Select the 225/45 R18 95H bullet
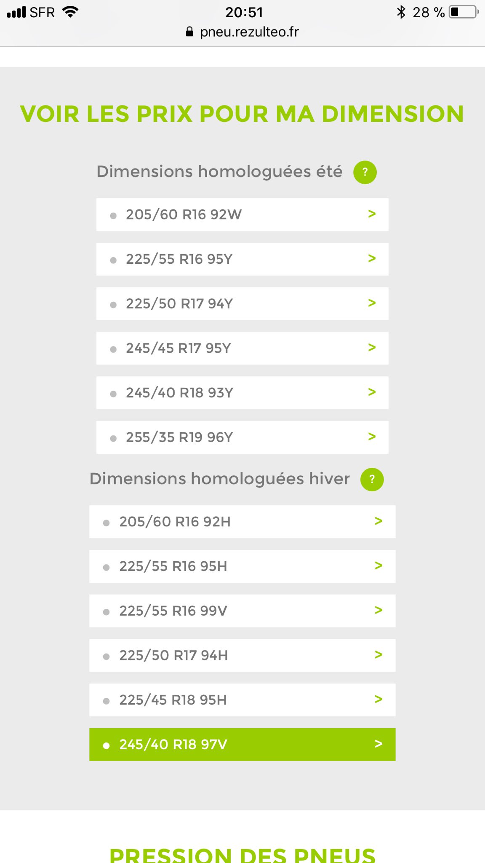Image resolution: width=485 pixels, height=863 pixels. click(107, 701)
